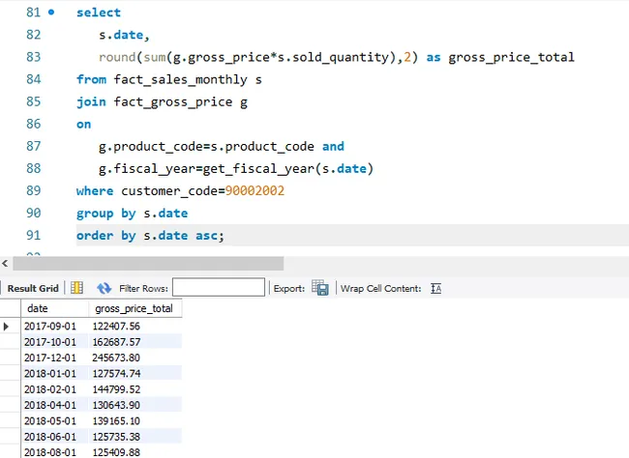Click the customer code value 90002002
Screen dimensions: 629x458
(x=255, y=190)
